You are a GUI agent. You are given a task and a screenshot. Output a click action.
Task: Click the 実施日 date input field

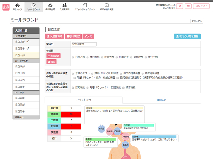tap(84, 45)
